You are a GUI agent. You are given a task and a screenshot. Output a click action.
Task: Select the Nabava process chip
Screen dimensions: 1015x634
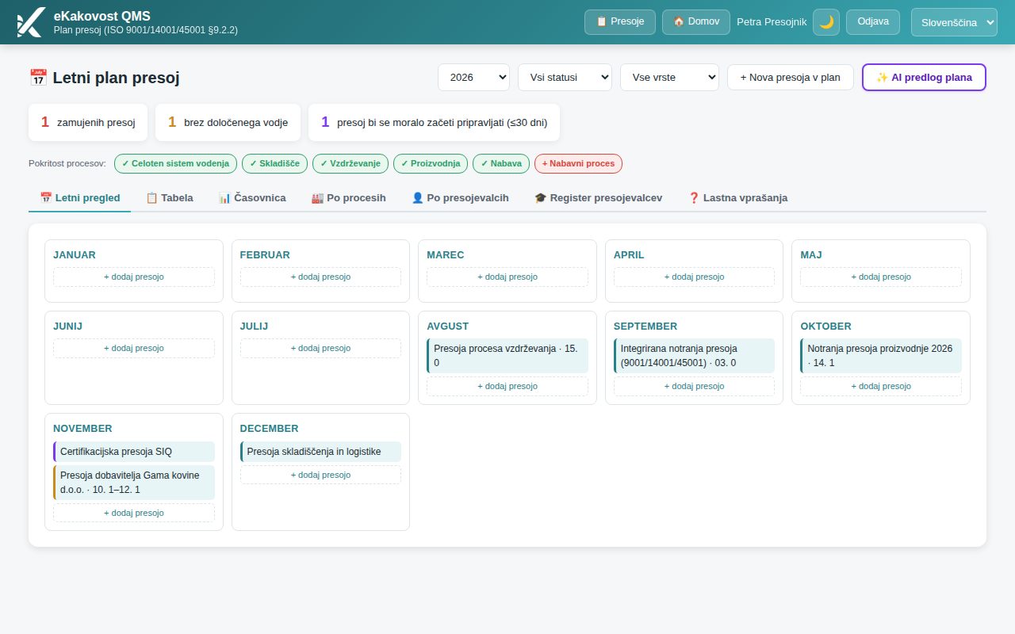[x=501, y=163]
